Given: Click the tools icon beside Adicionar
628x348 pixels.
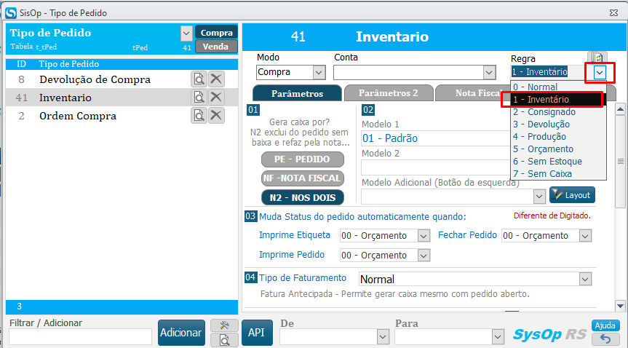Looking at the screenshot, I should tap(224, 325).
